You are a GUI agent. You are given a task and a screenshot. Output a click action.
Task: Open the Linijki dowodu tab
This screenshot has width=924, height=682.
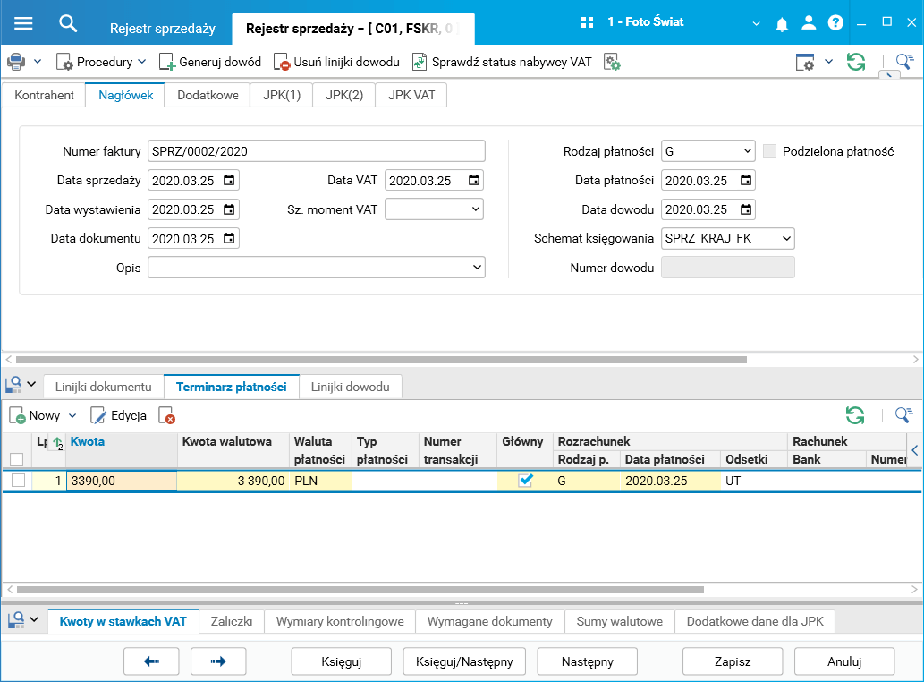(350, 387)
